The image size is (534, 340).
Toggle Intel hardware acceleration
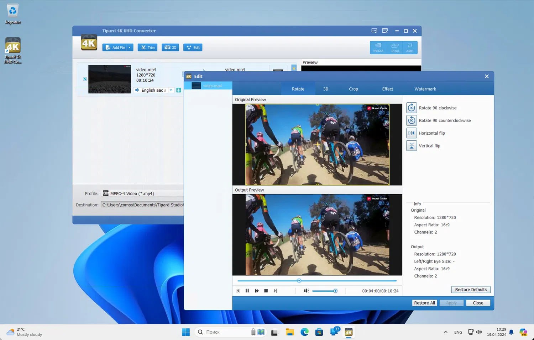(395, 48)
